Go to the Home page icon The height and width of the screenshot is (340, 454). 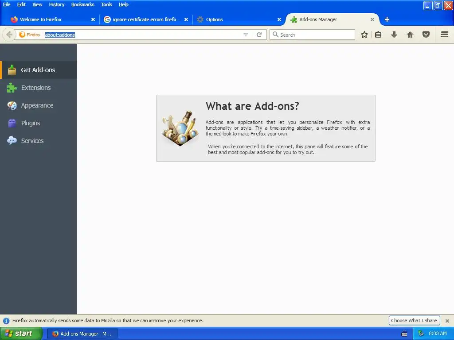pos(410,35)
